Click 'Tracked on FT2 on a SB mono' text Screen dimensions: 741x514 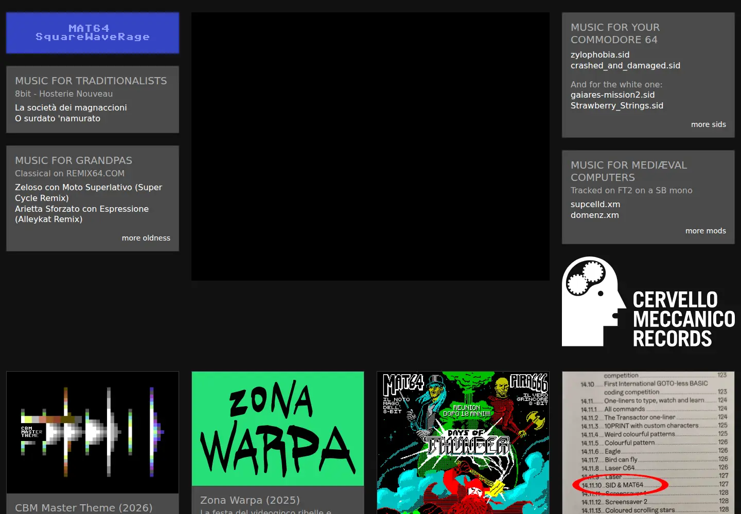pos(631,190)
